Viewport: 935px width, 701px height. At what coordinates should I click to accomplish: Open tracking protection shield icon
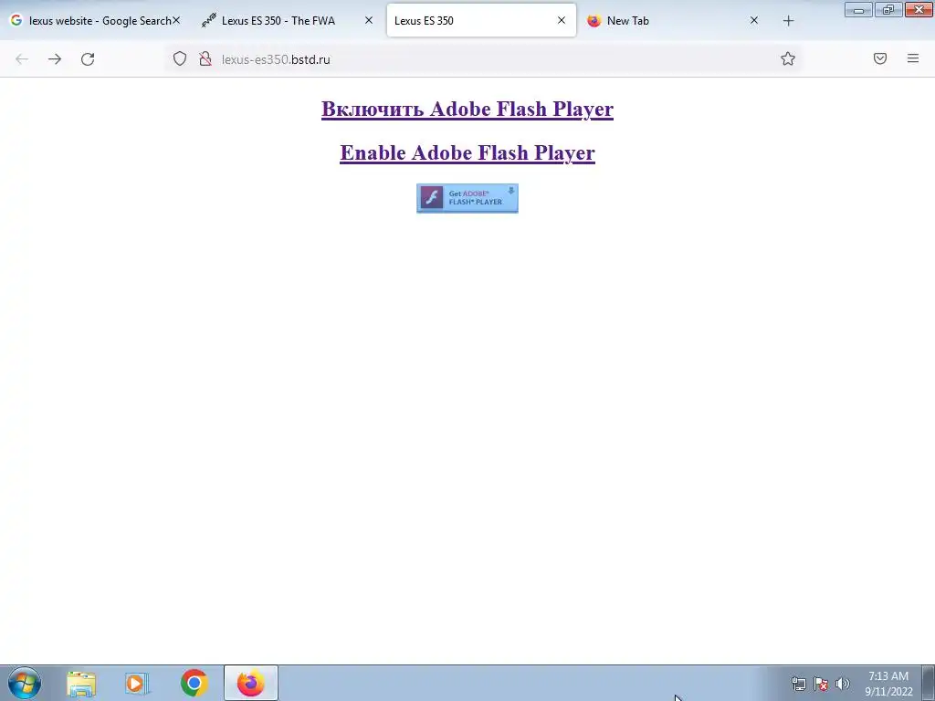180,58
